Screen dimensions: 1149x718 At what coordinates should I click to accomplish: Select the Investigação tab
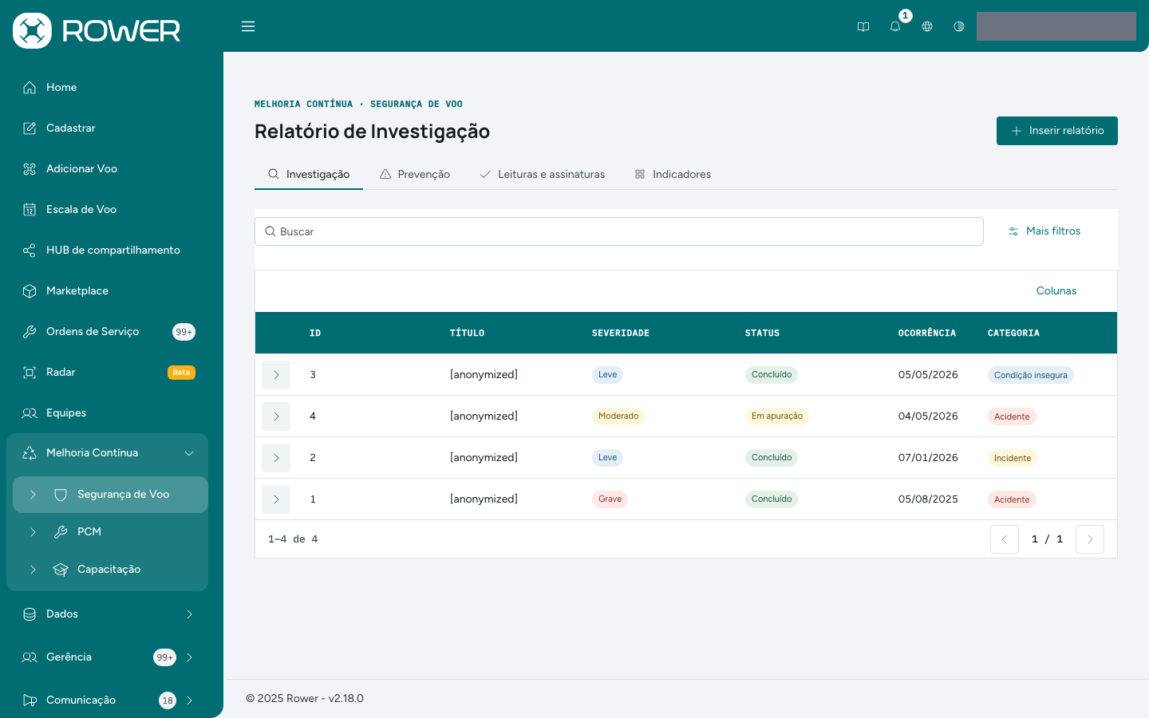pos(309,174)
